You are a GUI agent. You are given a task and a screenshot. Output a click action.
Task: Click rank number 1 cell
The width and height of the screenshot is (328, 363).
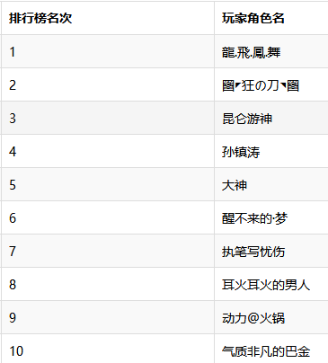click(x=108, y=51)
